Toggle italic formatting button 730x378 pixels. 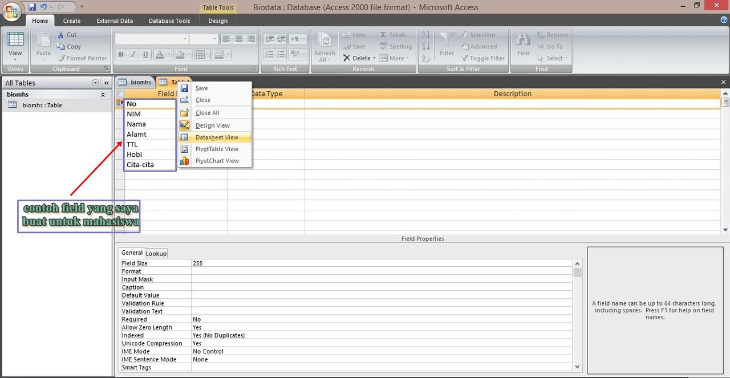(x=133, y=55)
